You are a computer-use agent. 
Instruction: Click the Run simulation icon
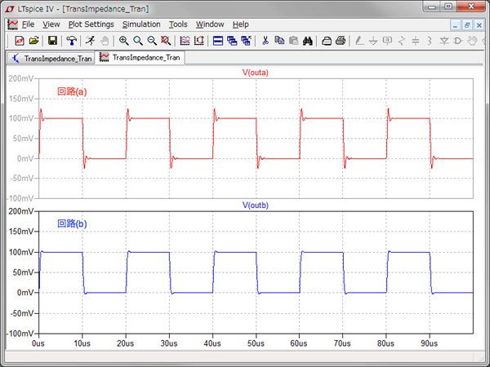point(89,41)
